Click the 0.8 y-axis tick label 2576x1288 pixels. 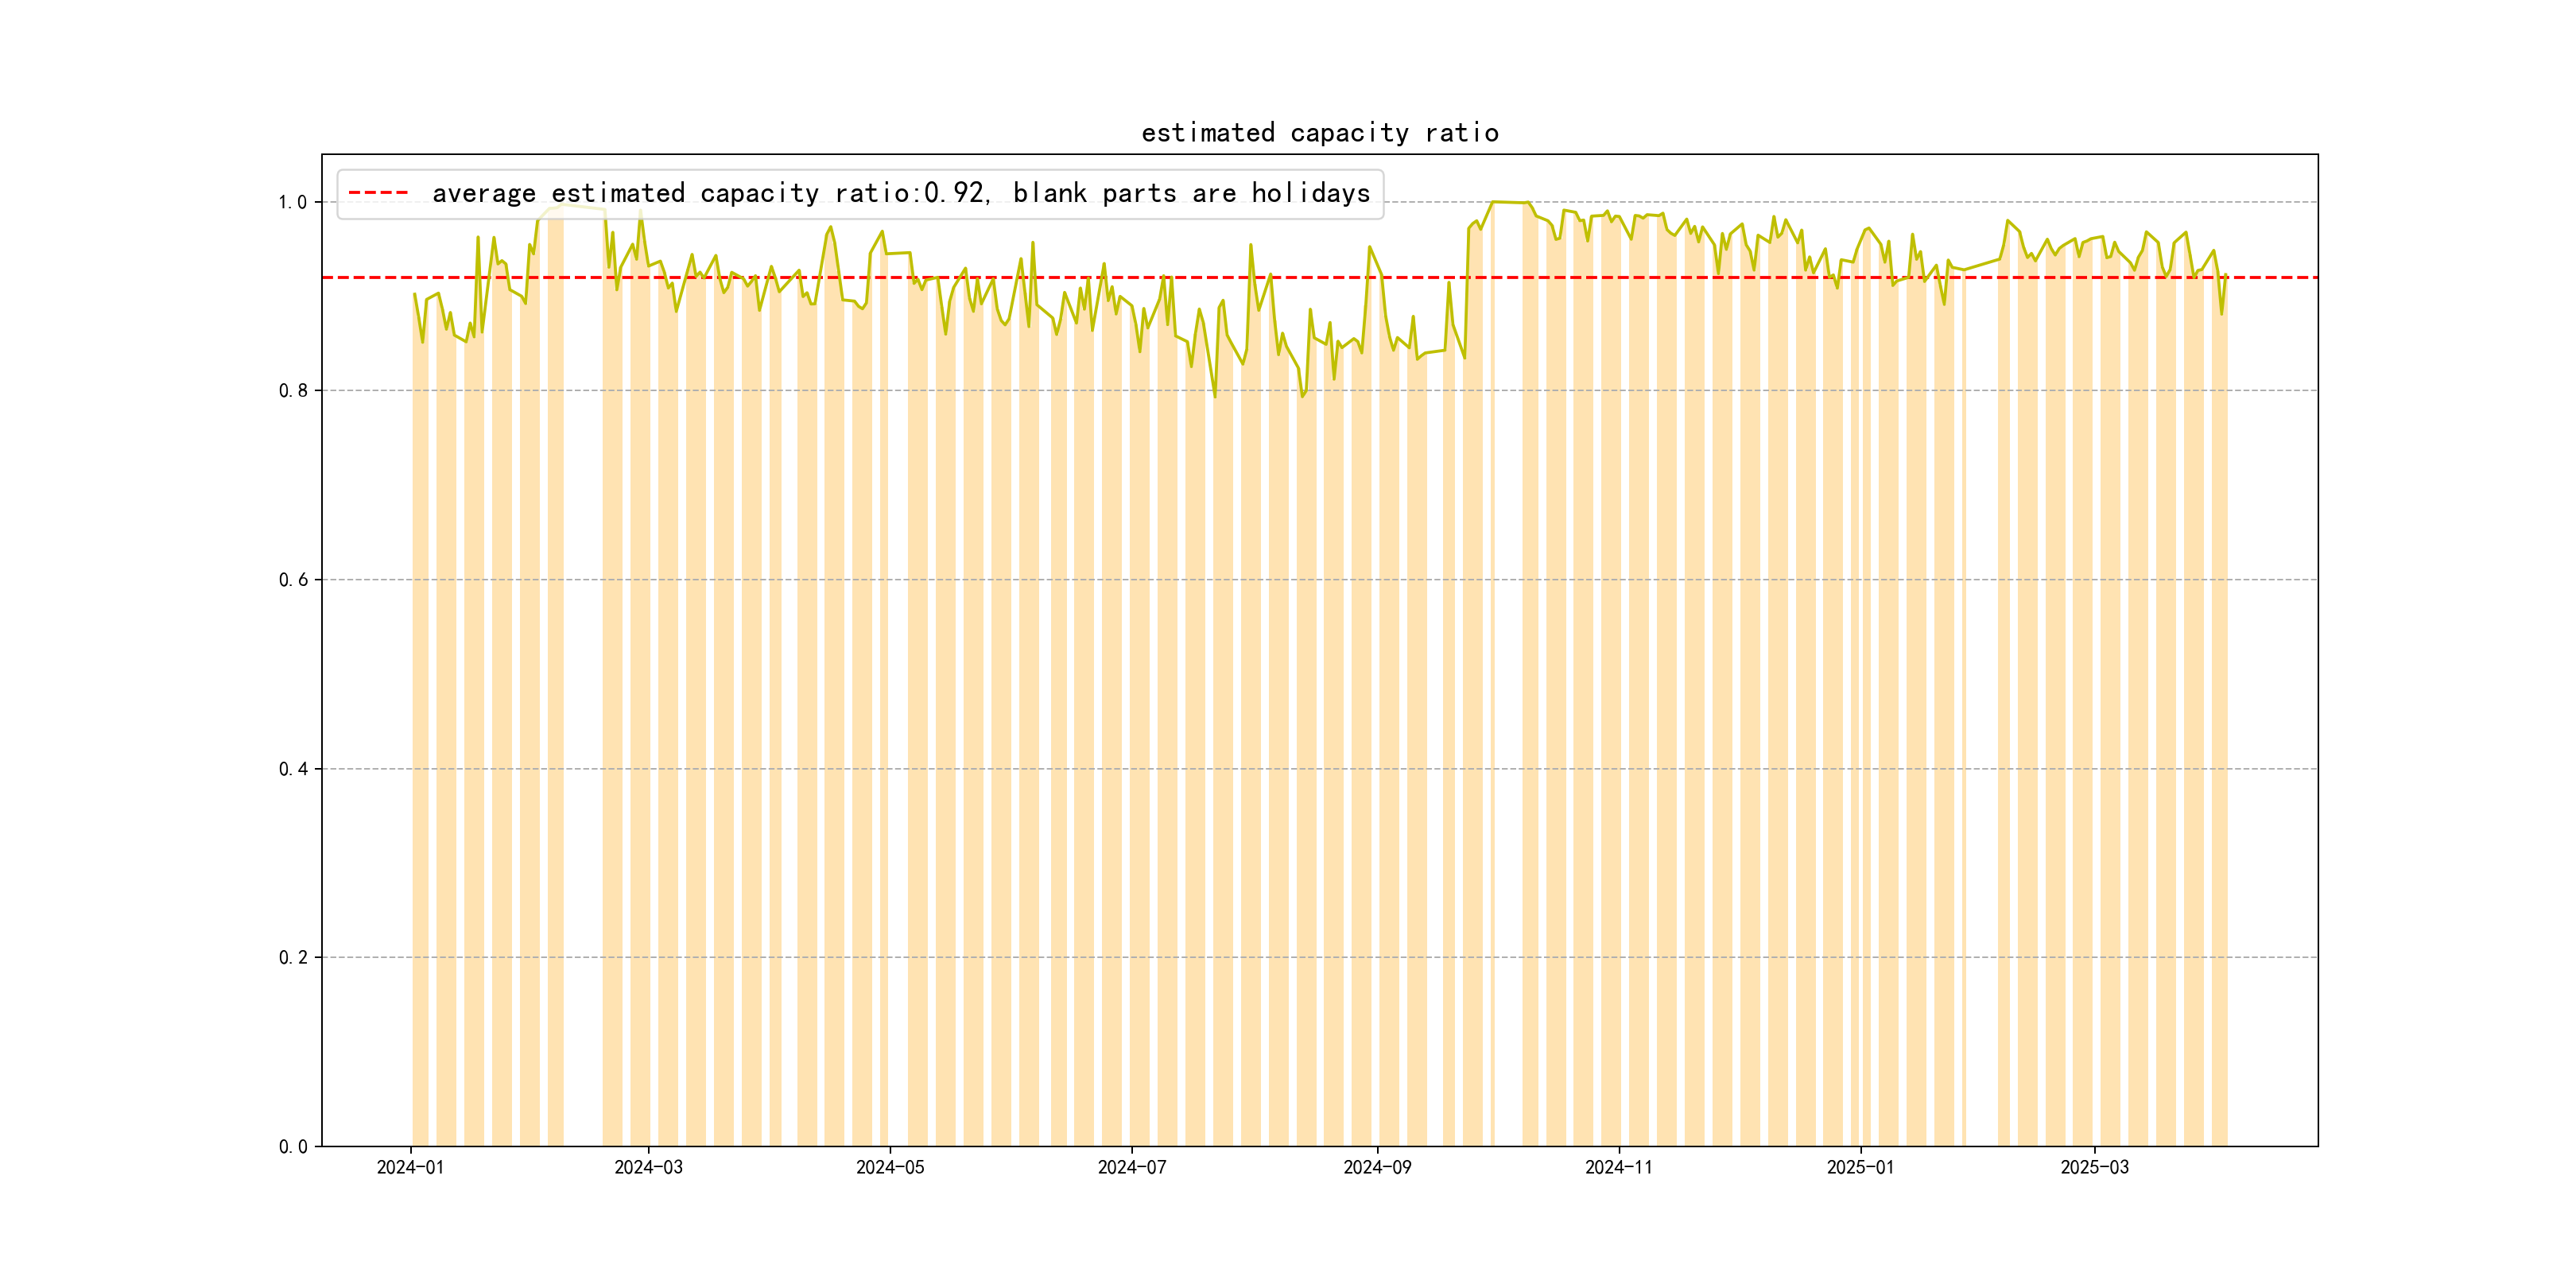292,391
